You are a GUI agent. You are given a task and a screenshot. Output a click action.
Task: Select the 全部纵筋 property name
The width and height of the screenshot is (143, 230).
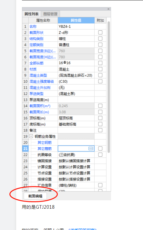tap(36, 63)
